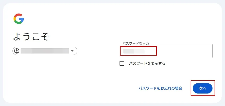Click the multicolored G icon above ようこそ
This screenshot has height=106, width=225.
pyautogui.click(x=19, y=19)
